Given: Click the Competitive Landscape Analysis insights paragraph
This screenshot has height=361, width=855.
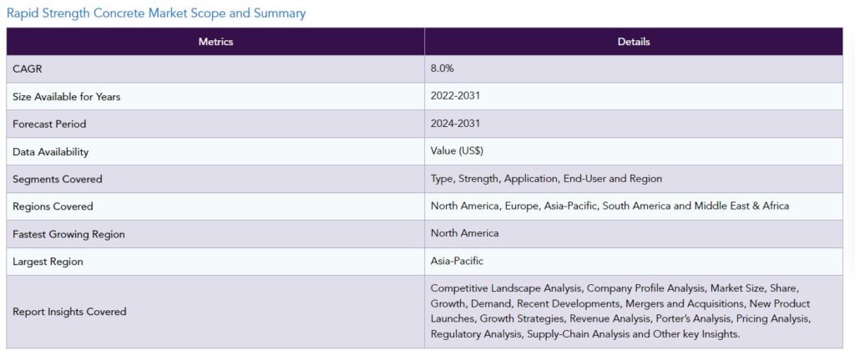Looking at the screenshot, I should (x=620, y=311).
